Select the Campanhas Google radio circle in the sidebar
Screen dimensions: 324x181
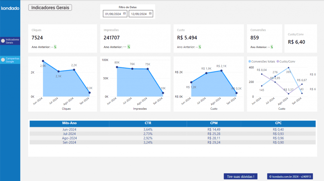click(3, 60)
